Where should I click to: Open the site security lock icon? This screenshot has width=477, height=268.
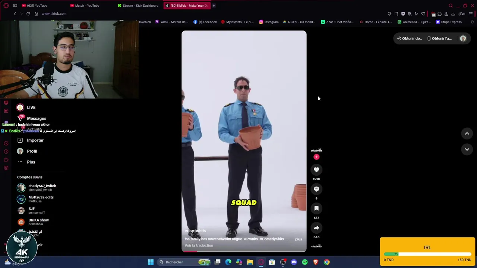(x=36, y=14)
